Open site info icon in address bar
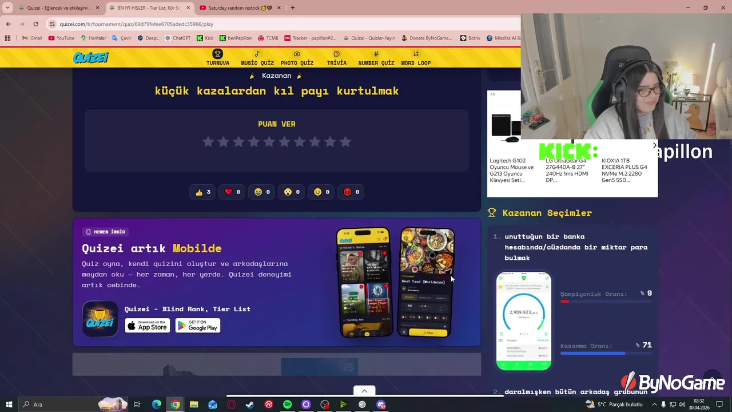 pyautogui.click(x=52, y=24)
